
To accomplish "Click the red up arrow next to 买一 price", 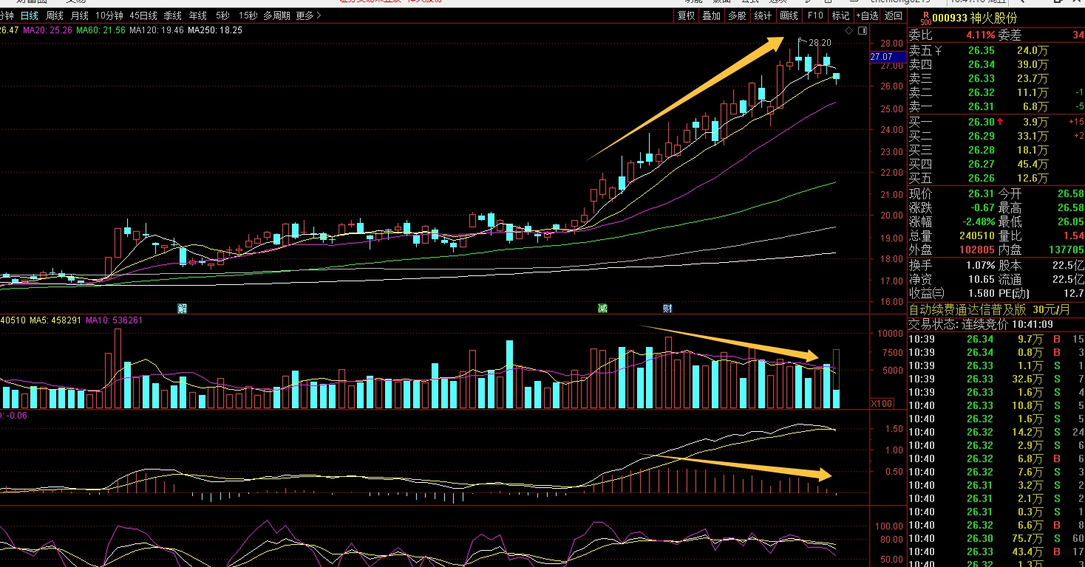I will tap(999, 122).
